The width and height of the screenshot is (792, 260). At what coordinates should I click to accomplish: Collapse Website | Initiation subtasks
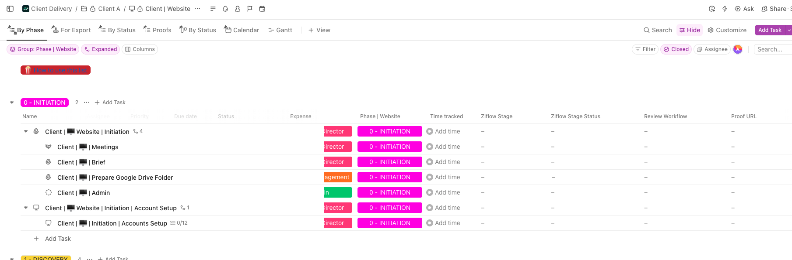[x=26, y=131]
